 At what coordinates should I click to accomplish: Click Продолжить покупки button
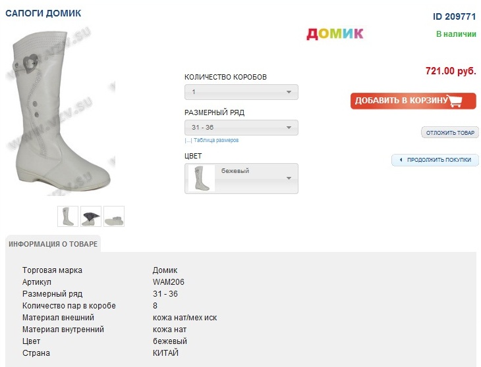(436, 160)
